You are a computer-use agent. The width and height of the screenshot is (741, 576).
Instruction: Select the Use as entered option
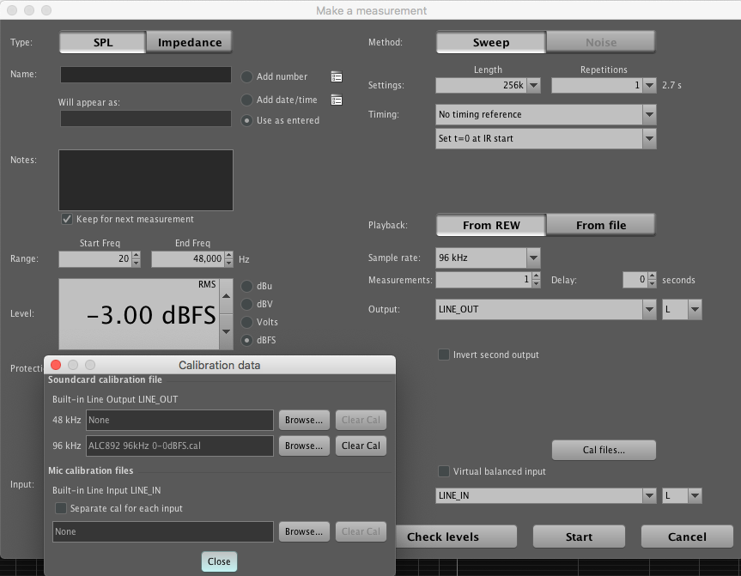pyautogui.click(x=246, y=120)
